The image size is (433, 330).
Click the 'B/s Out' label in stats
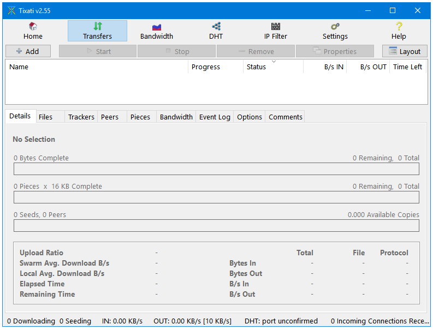point(242,294)
